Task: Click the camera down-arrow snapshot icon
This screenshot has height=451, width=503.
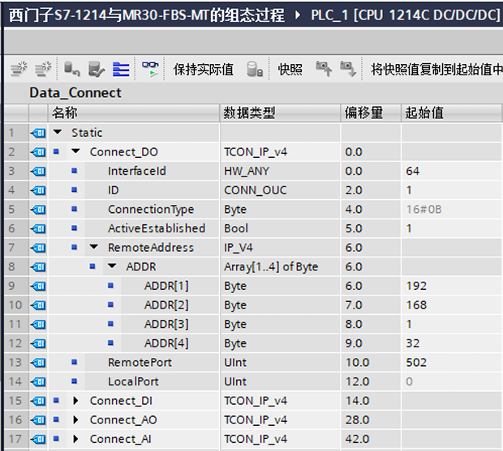Action: [348, 69]
